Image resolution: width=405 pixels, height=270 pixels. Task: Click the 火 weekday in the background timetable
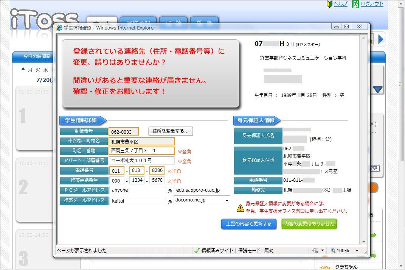coord(38,70)
